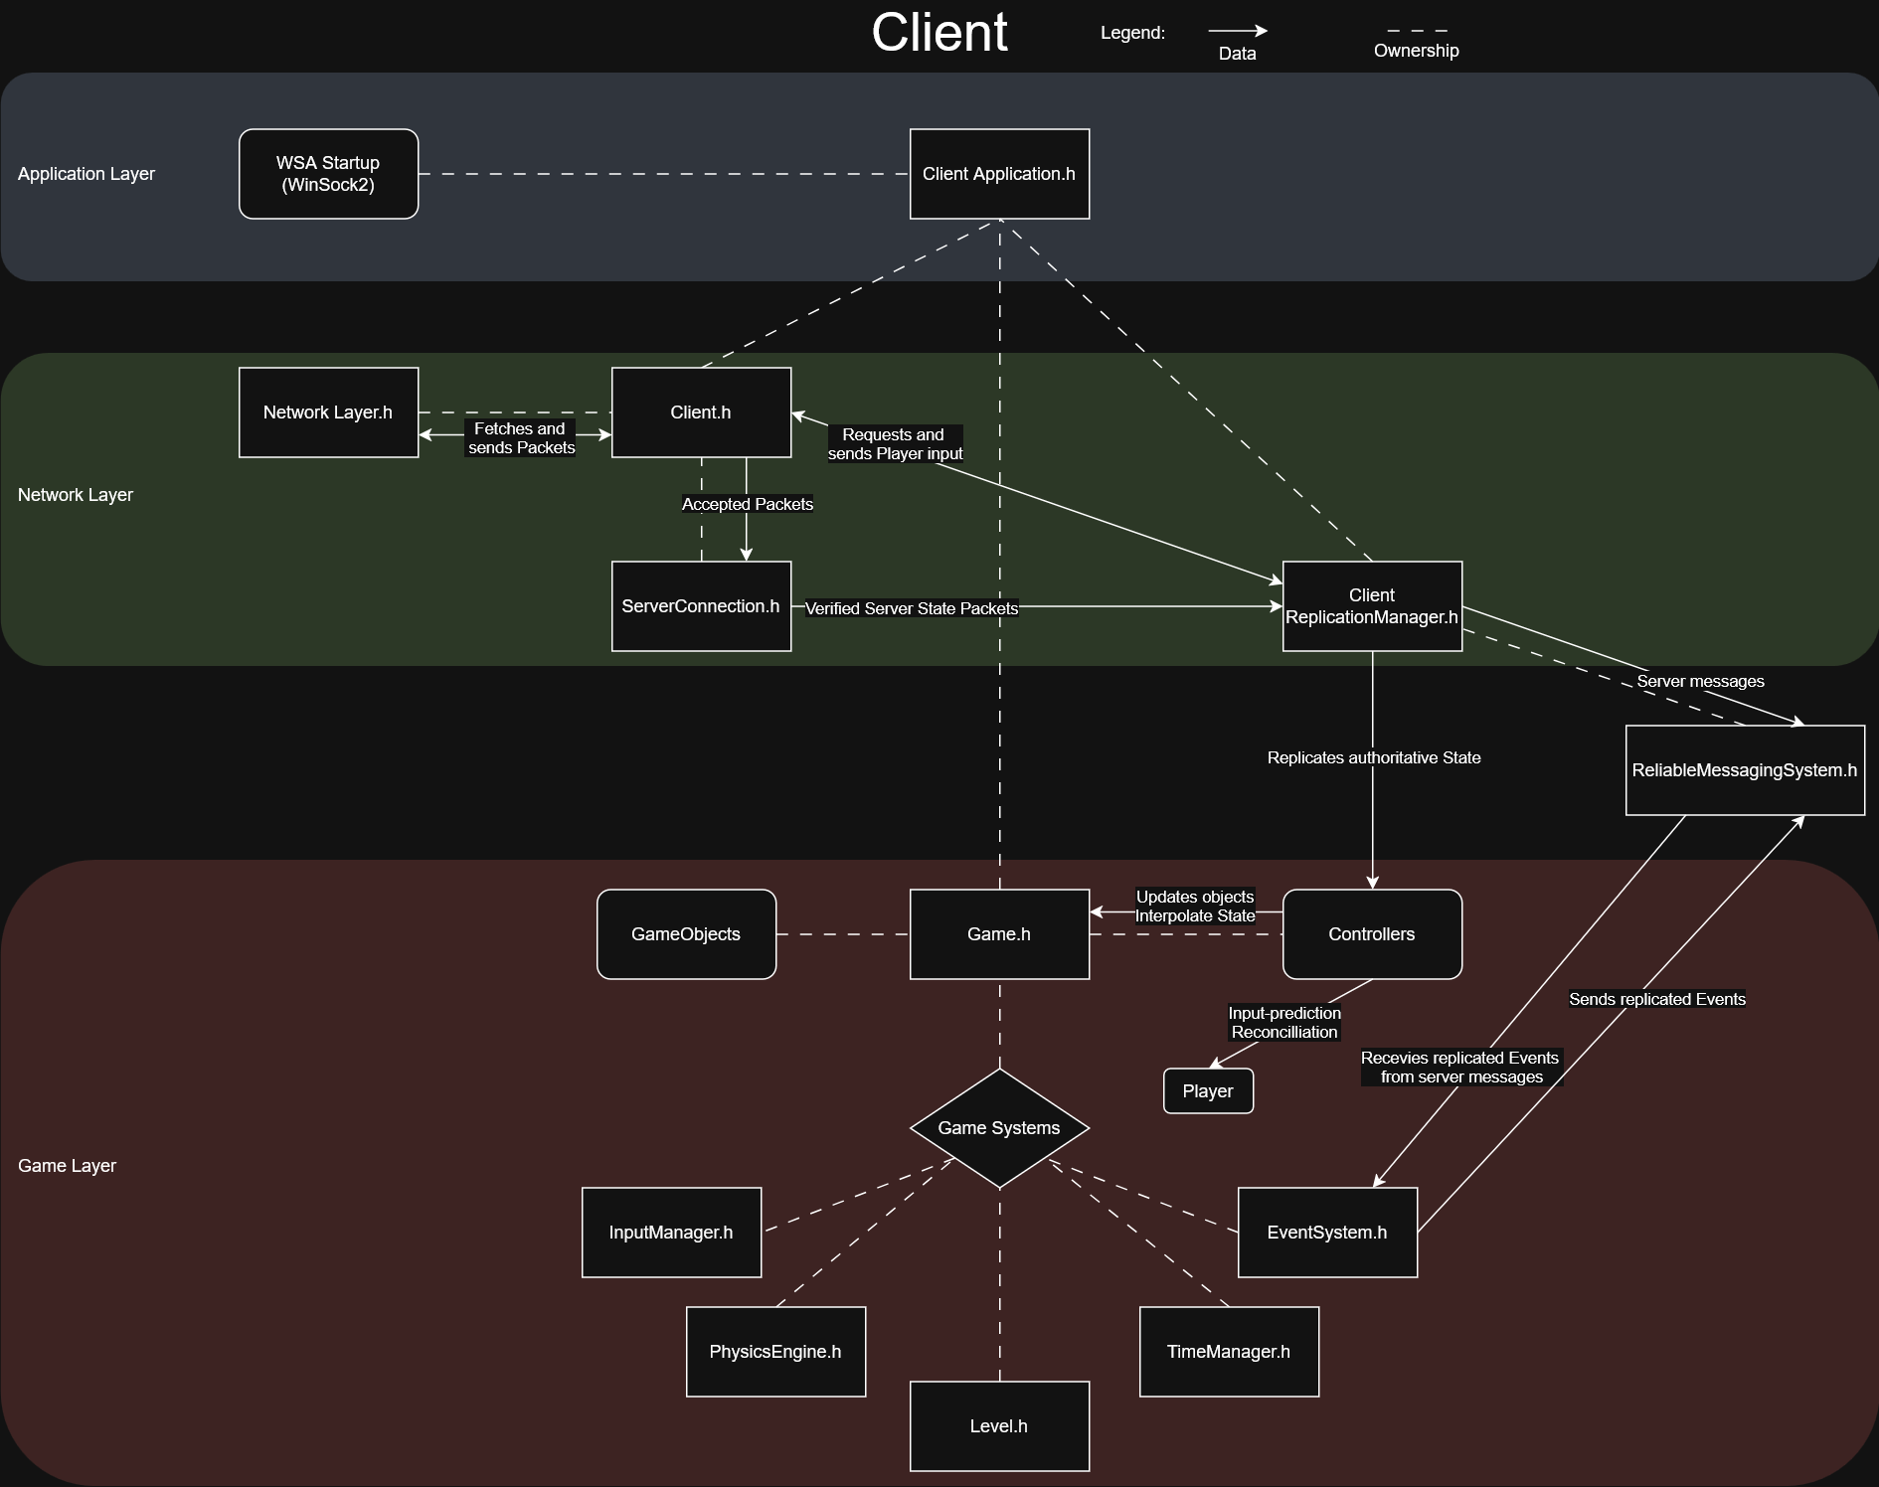
Task: Click the Game Systems diamond
Action: (999, 1128)
